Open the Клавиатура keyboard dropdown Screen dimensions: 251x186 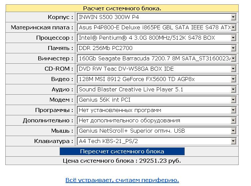pos(156,141)
